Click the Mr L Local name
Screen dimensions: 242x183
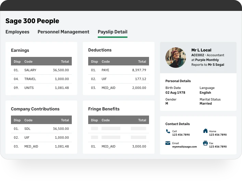click(x=201, y=50)
